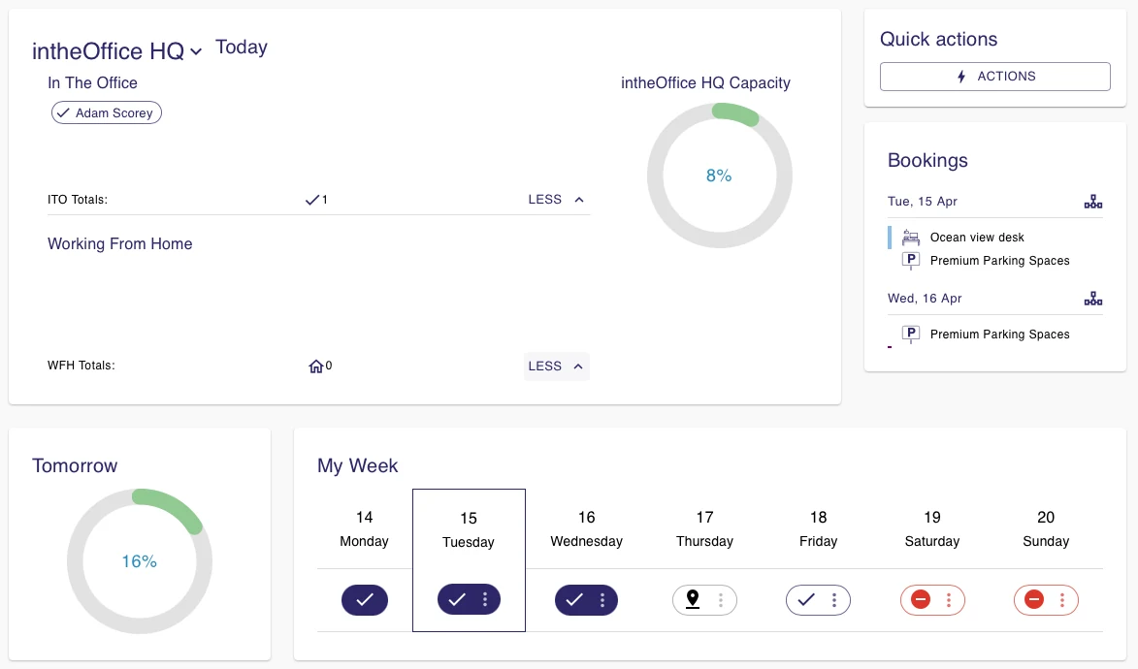Select the 20 Sunday day header
Screen dimensions: 1138x669
pyautogui.click(x=1046, y=529)
